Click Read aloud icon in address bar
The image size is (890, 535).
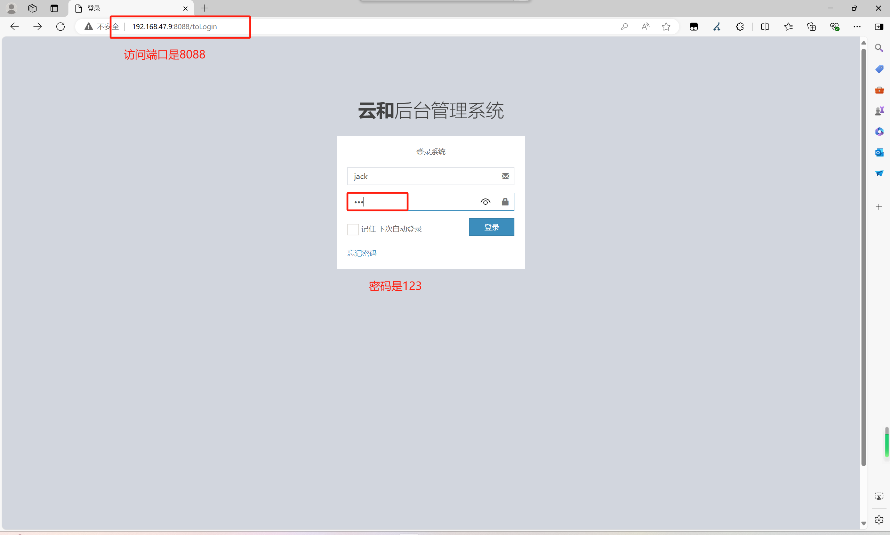[x=645, y=27]
